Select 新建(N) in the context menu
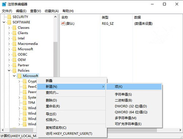Image resolution: width=183 pixels, height=139 pixels. point(71,87)
